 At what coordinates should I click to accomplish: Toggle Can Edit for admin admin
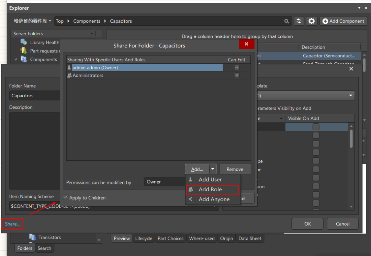237,68
